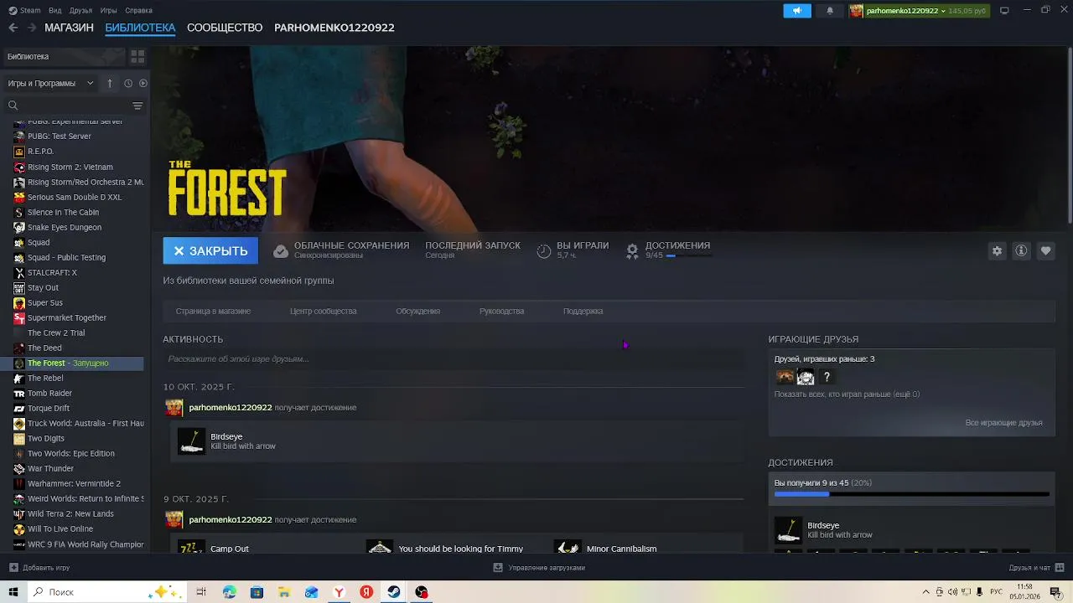Show ready-to-play games filter icon
1073x603 pixels.
pyautogui.click(x=143, y=83)
